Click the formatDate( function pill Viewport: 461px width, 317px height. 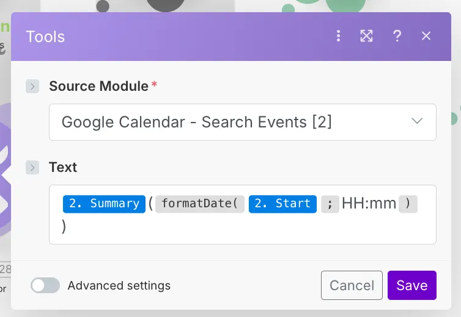(x=199, y=204)
